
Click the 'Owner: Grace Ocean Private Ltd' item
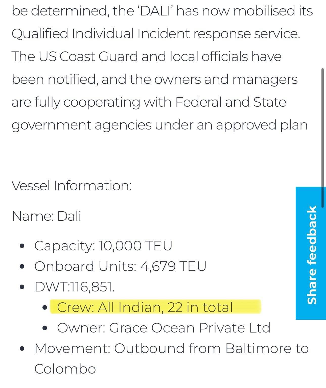click(164, 328)
